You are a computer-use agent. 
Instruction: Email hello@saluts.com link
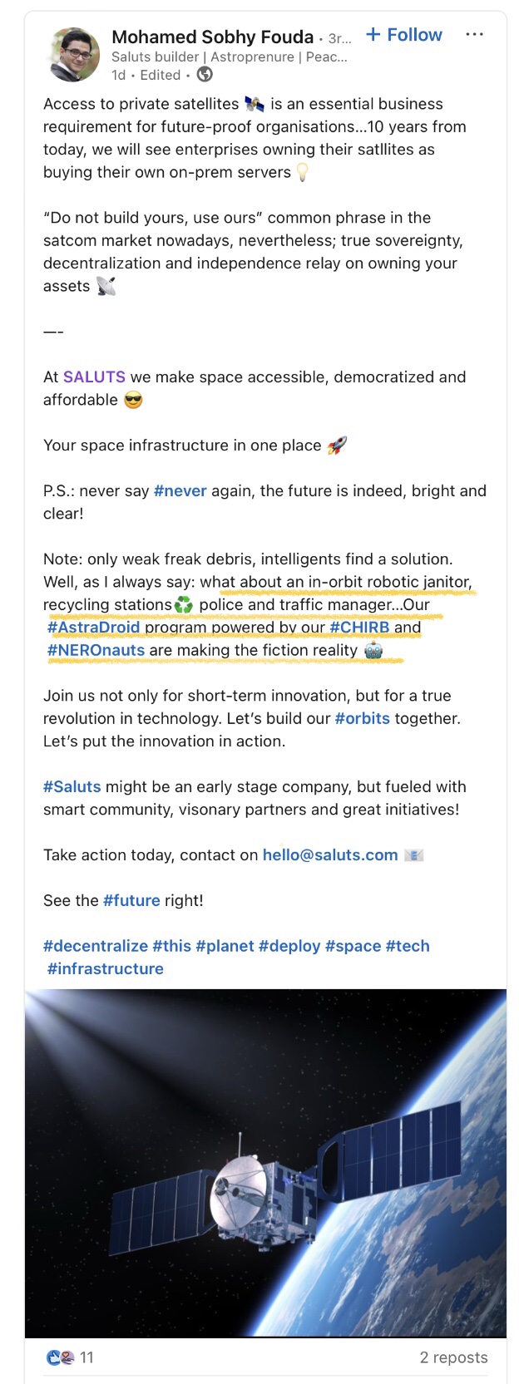[x=330, y=855]
